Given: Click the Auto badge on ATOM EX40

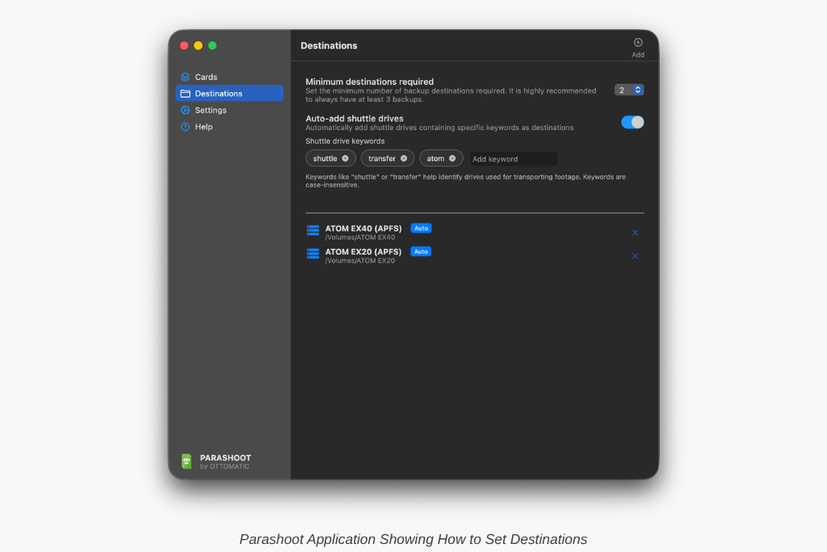Looking at the screenshot, I should (x=421, y=228).
